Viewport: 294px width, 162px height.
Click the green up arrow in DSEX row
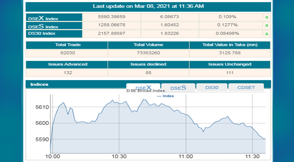pos(266,18)
